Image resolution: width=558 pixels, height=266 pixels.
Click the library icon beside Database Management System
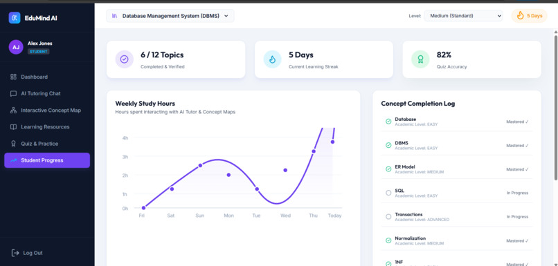[115, 16]
